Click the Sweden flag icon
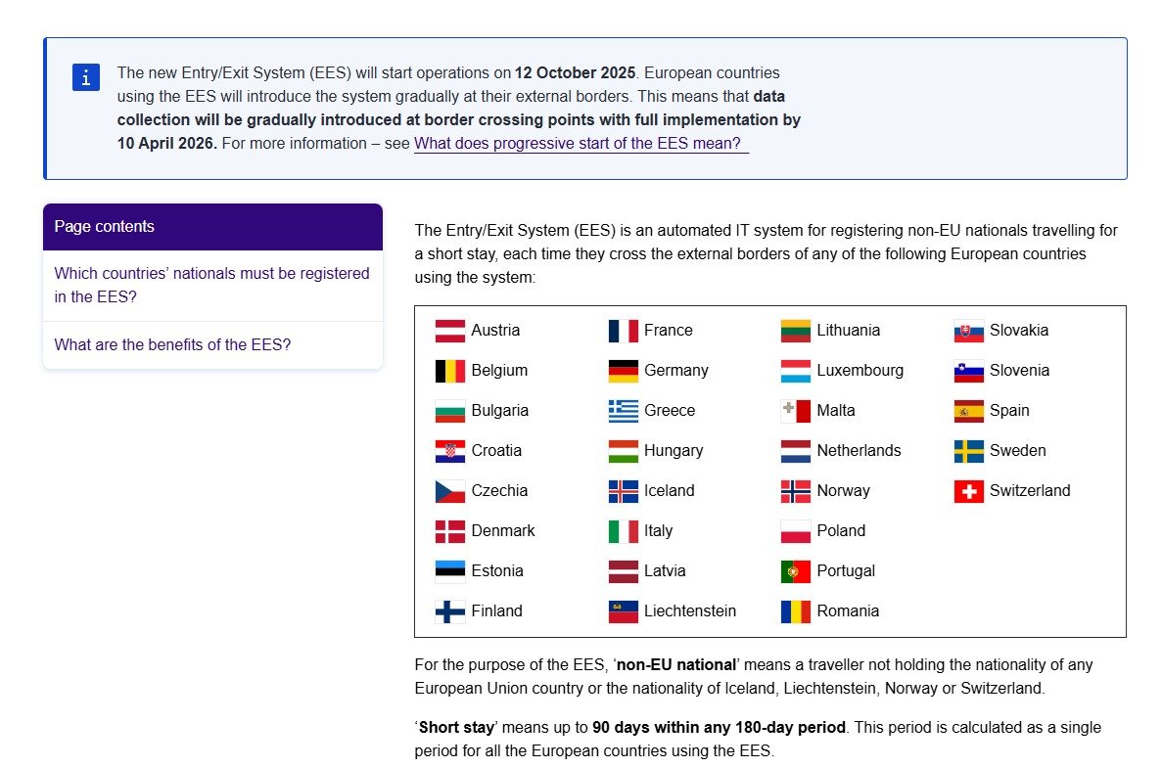Screen dimensions: 1162x768 click(968, 451)
